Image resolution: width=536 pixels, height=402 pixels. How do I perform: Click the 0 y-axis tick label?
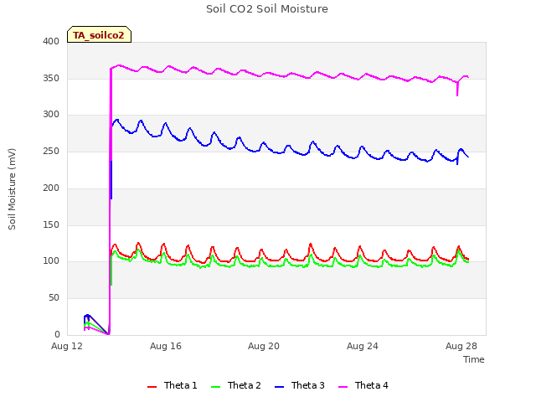click(57, 334)
